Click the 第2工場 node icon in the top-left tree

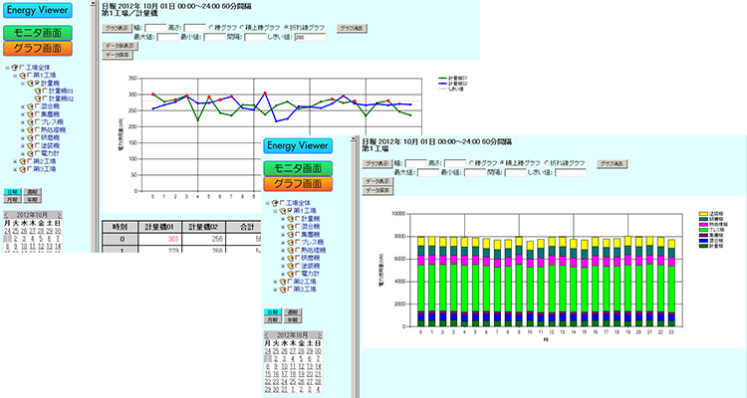click(23, 162)
